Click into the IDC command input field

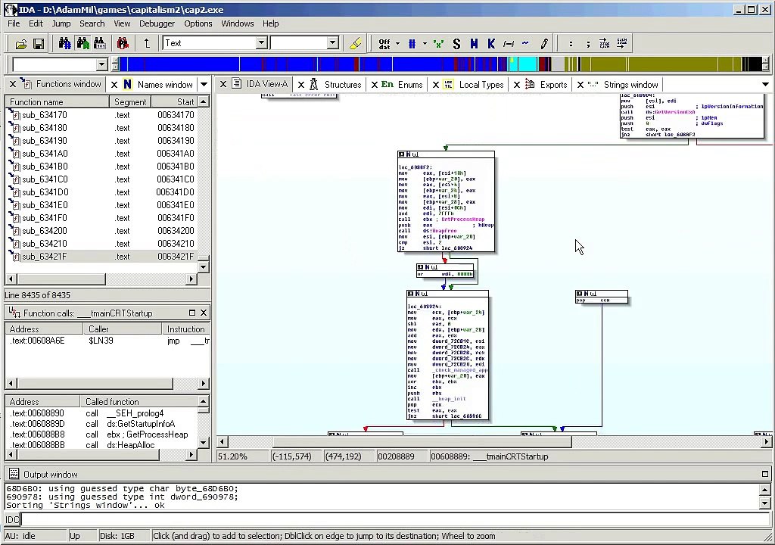click(x=394, y=519)
